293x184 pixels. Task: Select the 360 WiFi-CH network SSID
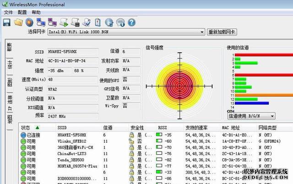[75, 147]
